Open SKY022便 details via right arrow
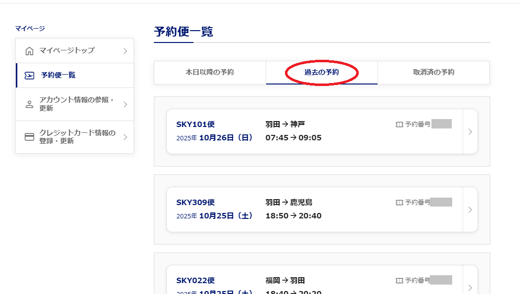Viewport: 520px width, 294px height. click(x=470, y=287)
